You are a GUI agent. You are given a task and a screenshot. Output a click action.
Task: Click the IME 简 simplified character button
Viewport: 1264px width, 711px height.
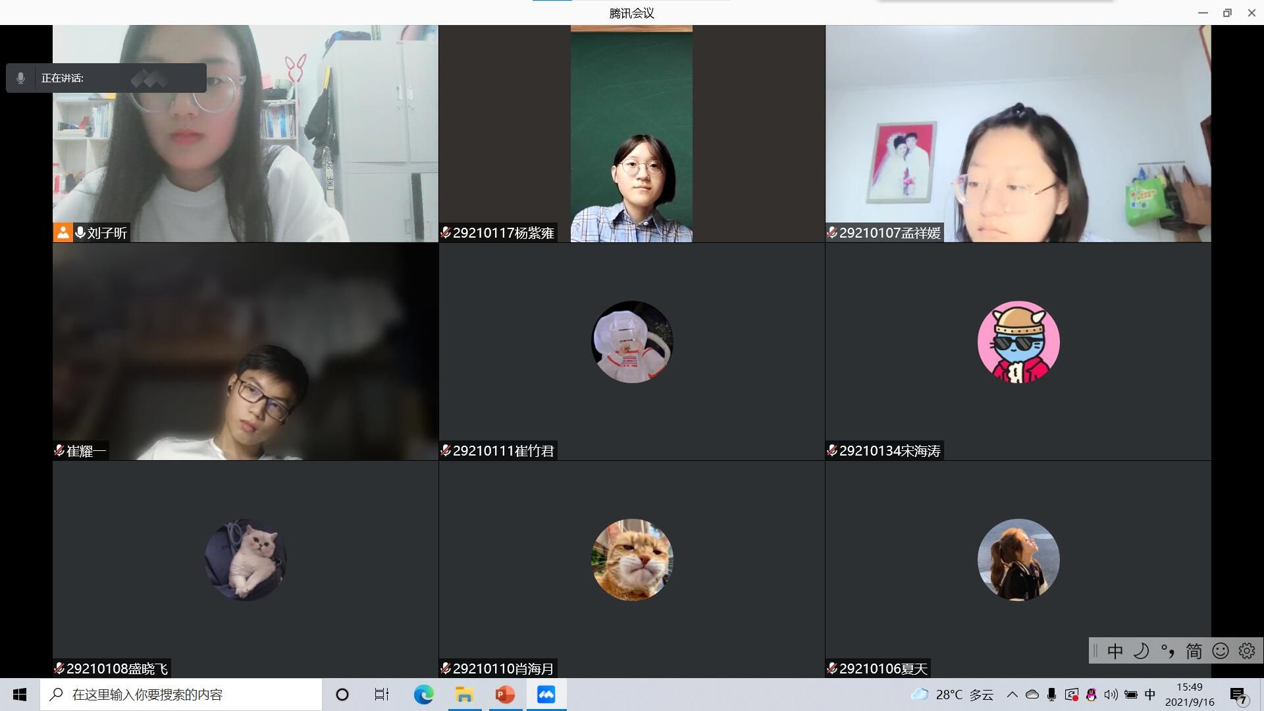pos(1194,651)
